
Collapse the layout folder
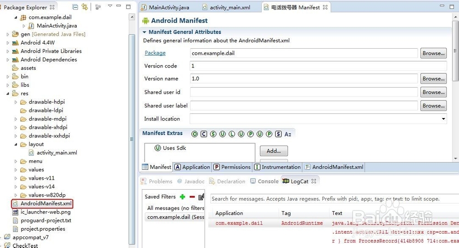16,144
